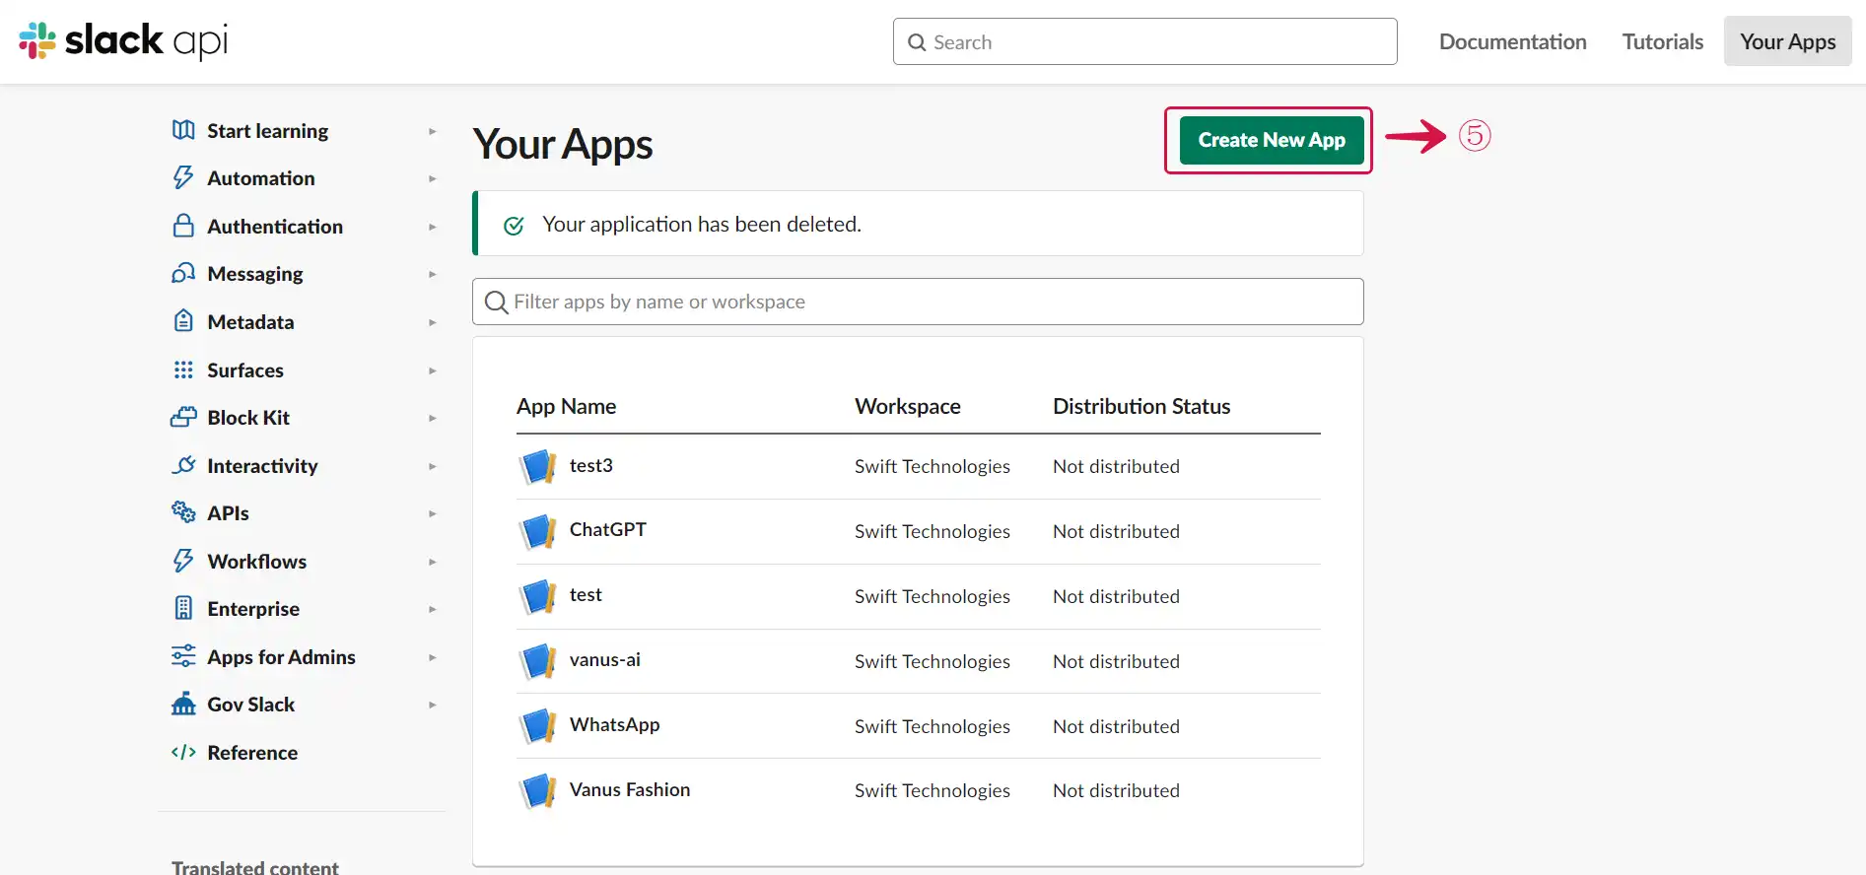Click Not distributed in the ChatGPT row
This screenshot has width=1866, height=875.
click(x=1116, y=531)
